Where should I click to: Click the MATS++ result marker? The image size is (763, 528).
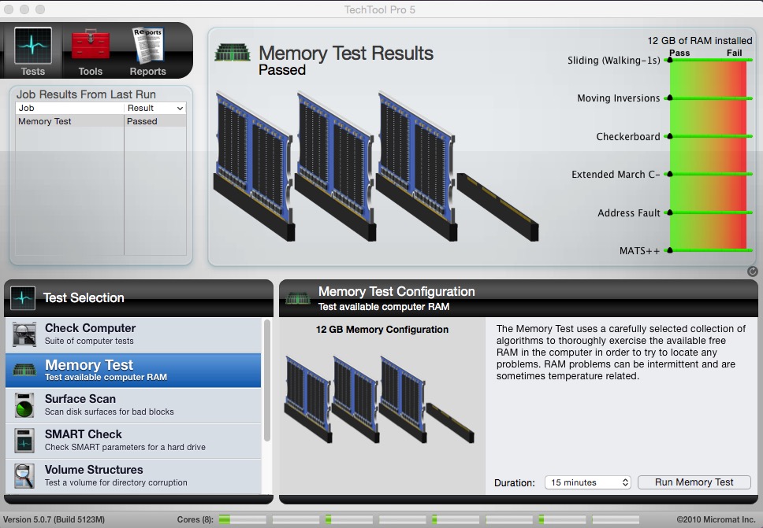click(669, 251)
